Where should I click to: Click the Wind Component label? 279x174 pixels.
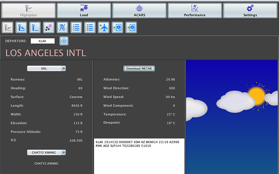118,106
